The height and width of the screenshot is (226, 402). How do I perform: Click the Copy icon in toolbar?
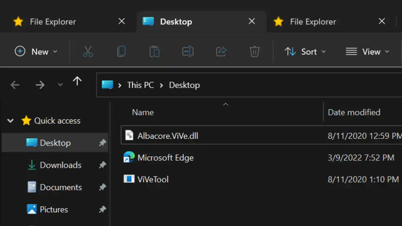(121, 51)
